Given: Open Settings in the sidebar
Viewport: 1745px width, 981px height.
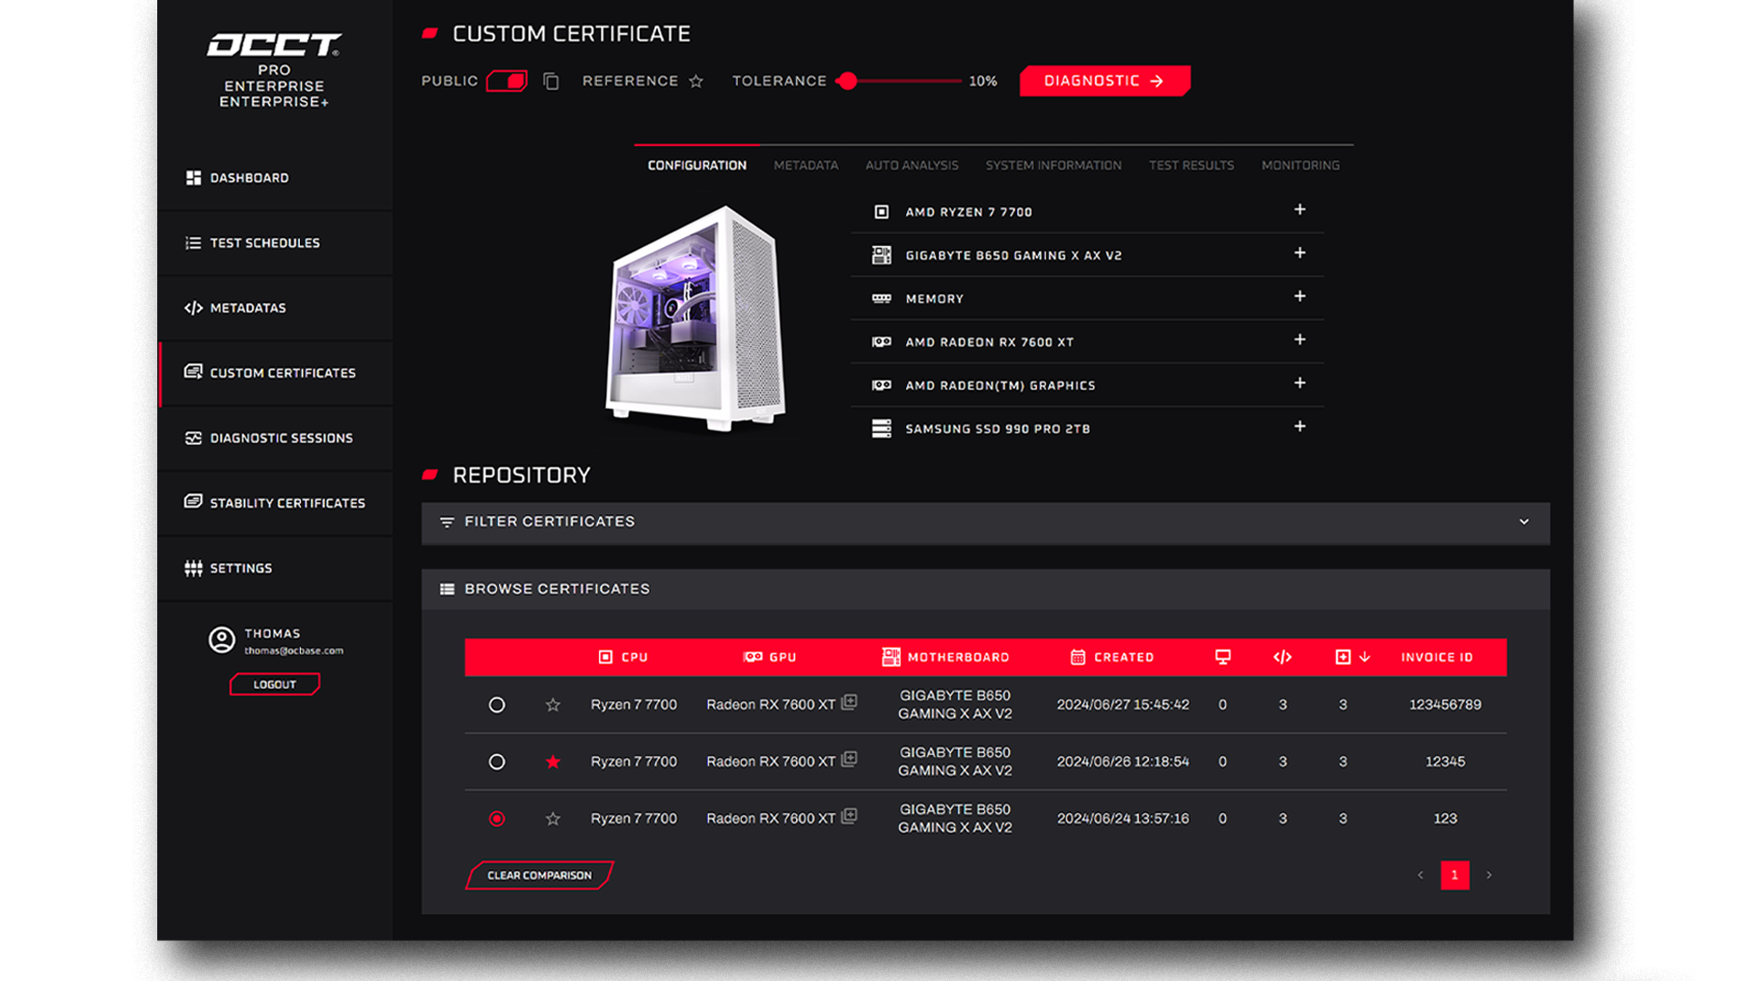Looking at the screenshot, I should [x=275, y=569].
